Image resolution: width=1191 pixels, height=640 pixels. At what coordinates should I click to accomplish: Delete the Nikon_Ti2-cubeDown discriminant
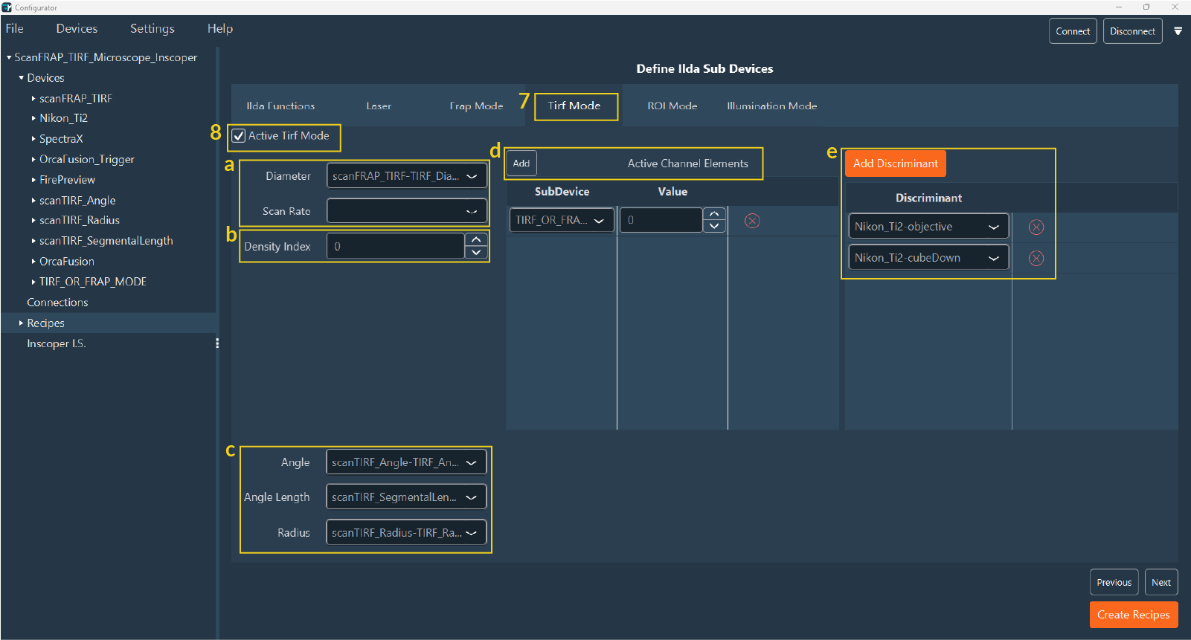tap(1036, 259)
